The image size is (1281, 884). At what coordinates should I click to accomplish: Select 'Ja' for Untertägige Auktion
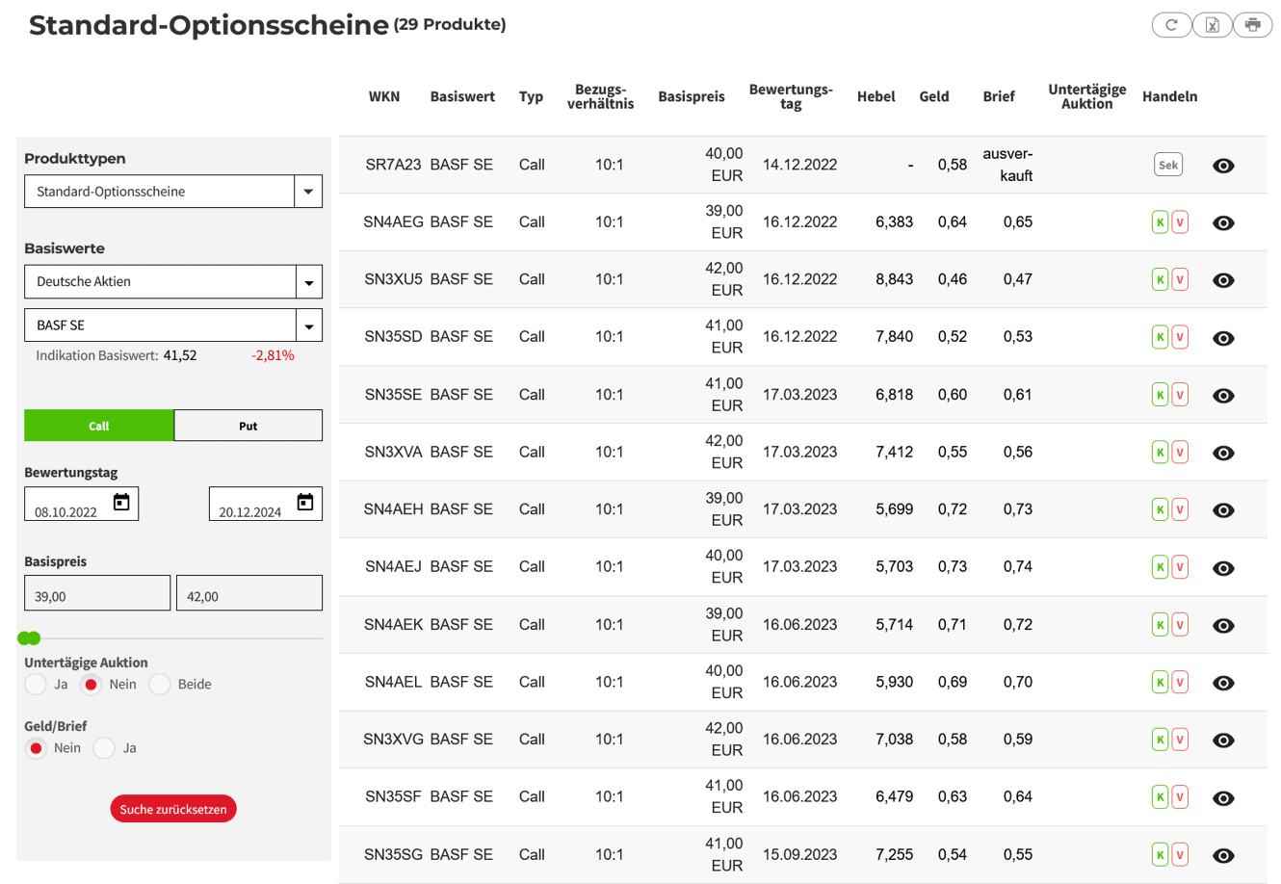(x=36, y=685)
